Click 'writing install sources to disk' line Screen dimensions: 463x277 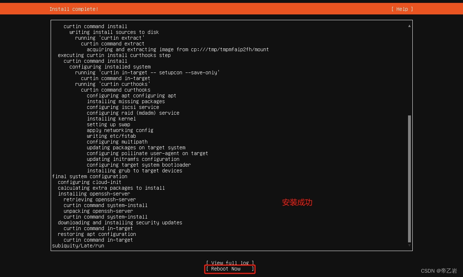click(x=114, y=32)
